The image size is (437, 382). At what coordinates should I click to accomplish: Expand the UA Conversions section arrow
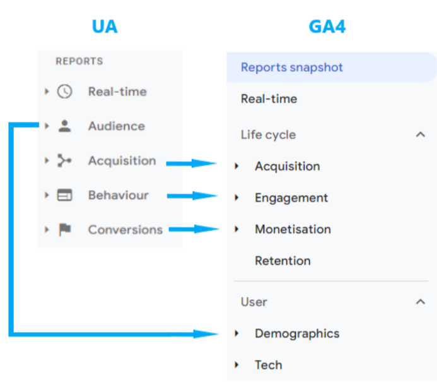tap(47, 230)
